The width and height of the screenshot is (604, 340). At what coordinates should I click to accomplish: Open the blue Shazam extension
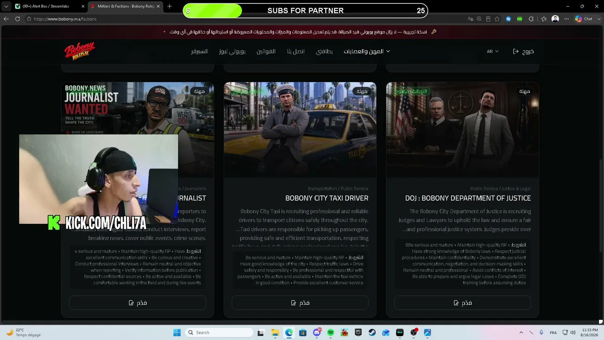[508, 19]
